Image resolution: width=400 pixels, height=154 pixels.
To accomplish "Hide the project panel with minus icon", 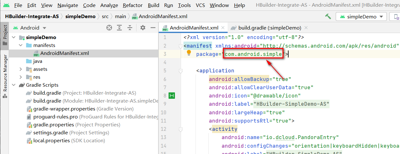I will pyautogui.click(x=153, y=28).
